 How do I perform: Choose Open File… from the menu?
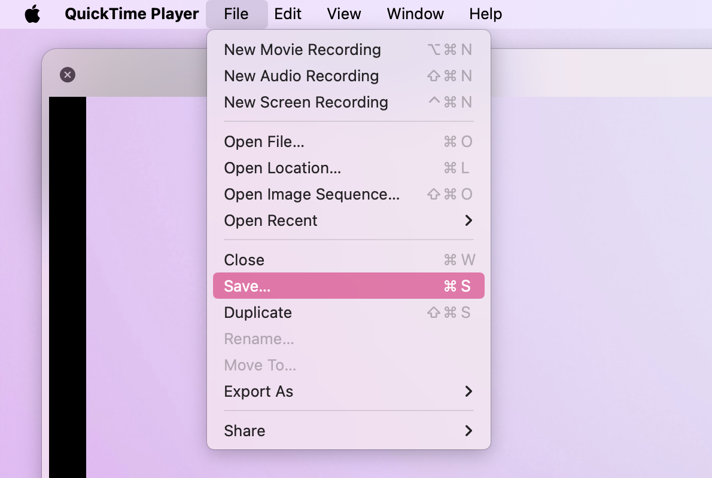[x=264, y=142]
